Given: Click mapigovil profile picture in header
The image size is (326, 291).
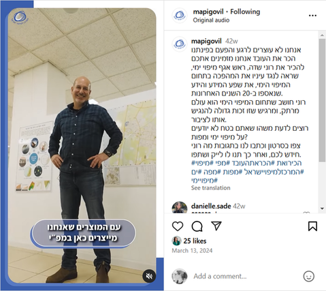Looking at the screenshot, I should [180, 16].
